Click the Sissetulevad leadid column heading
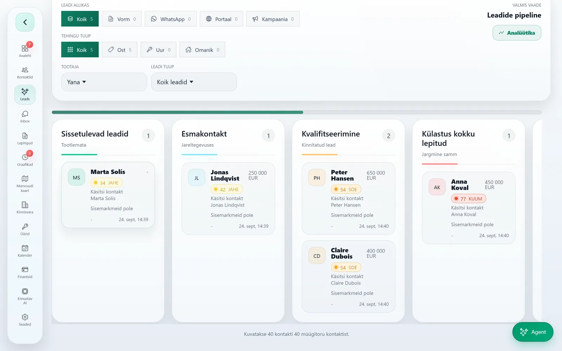 click(95, 134)
